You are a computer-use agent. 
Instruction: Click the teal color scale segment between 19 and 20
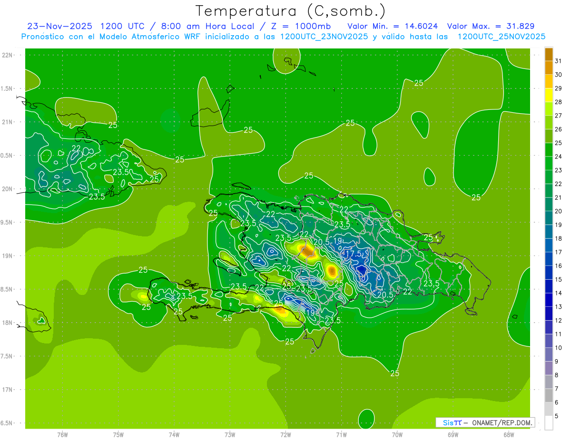549,218
